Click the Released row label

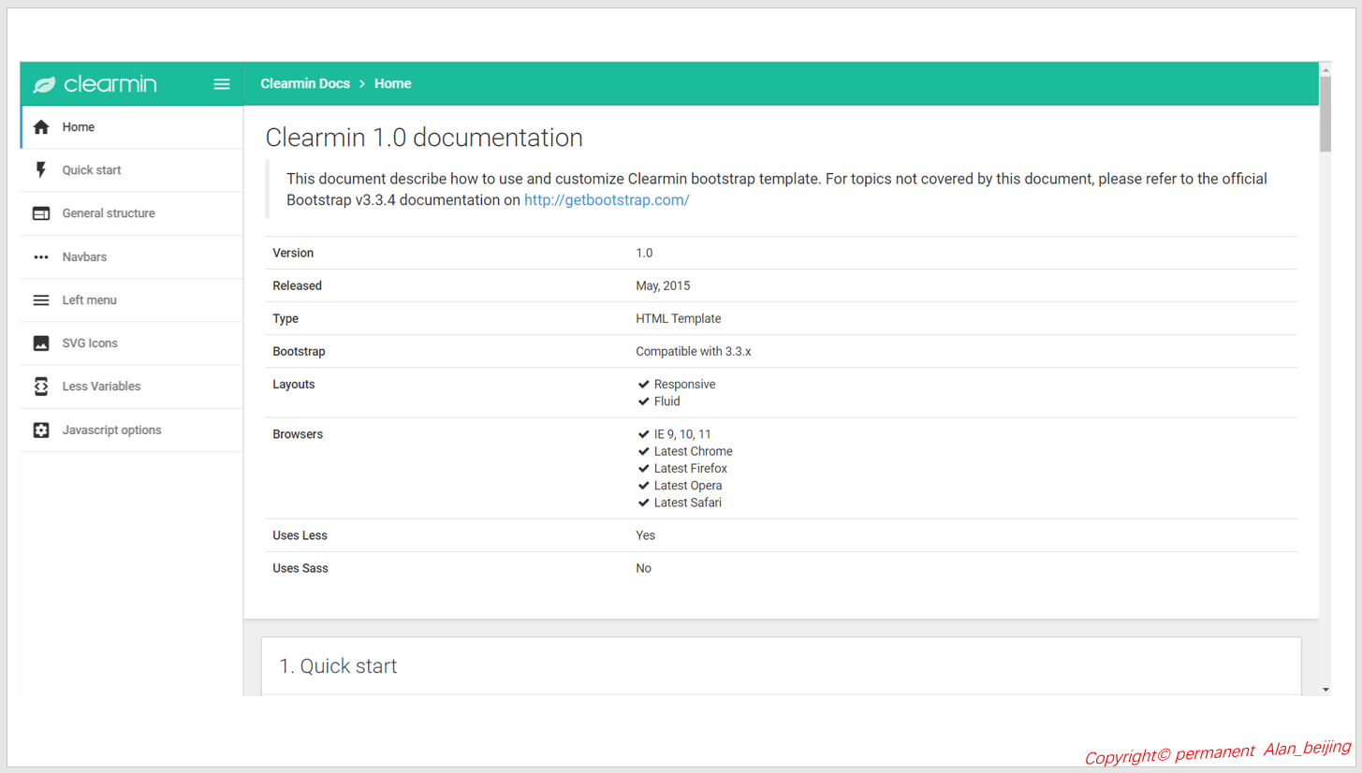point(298,286)
